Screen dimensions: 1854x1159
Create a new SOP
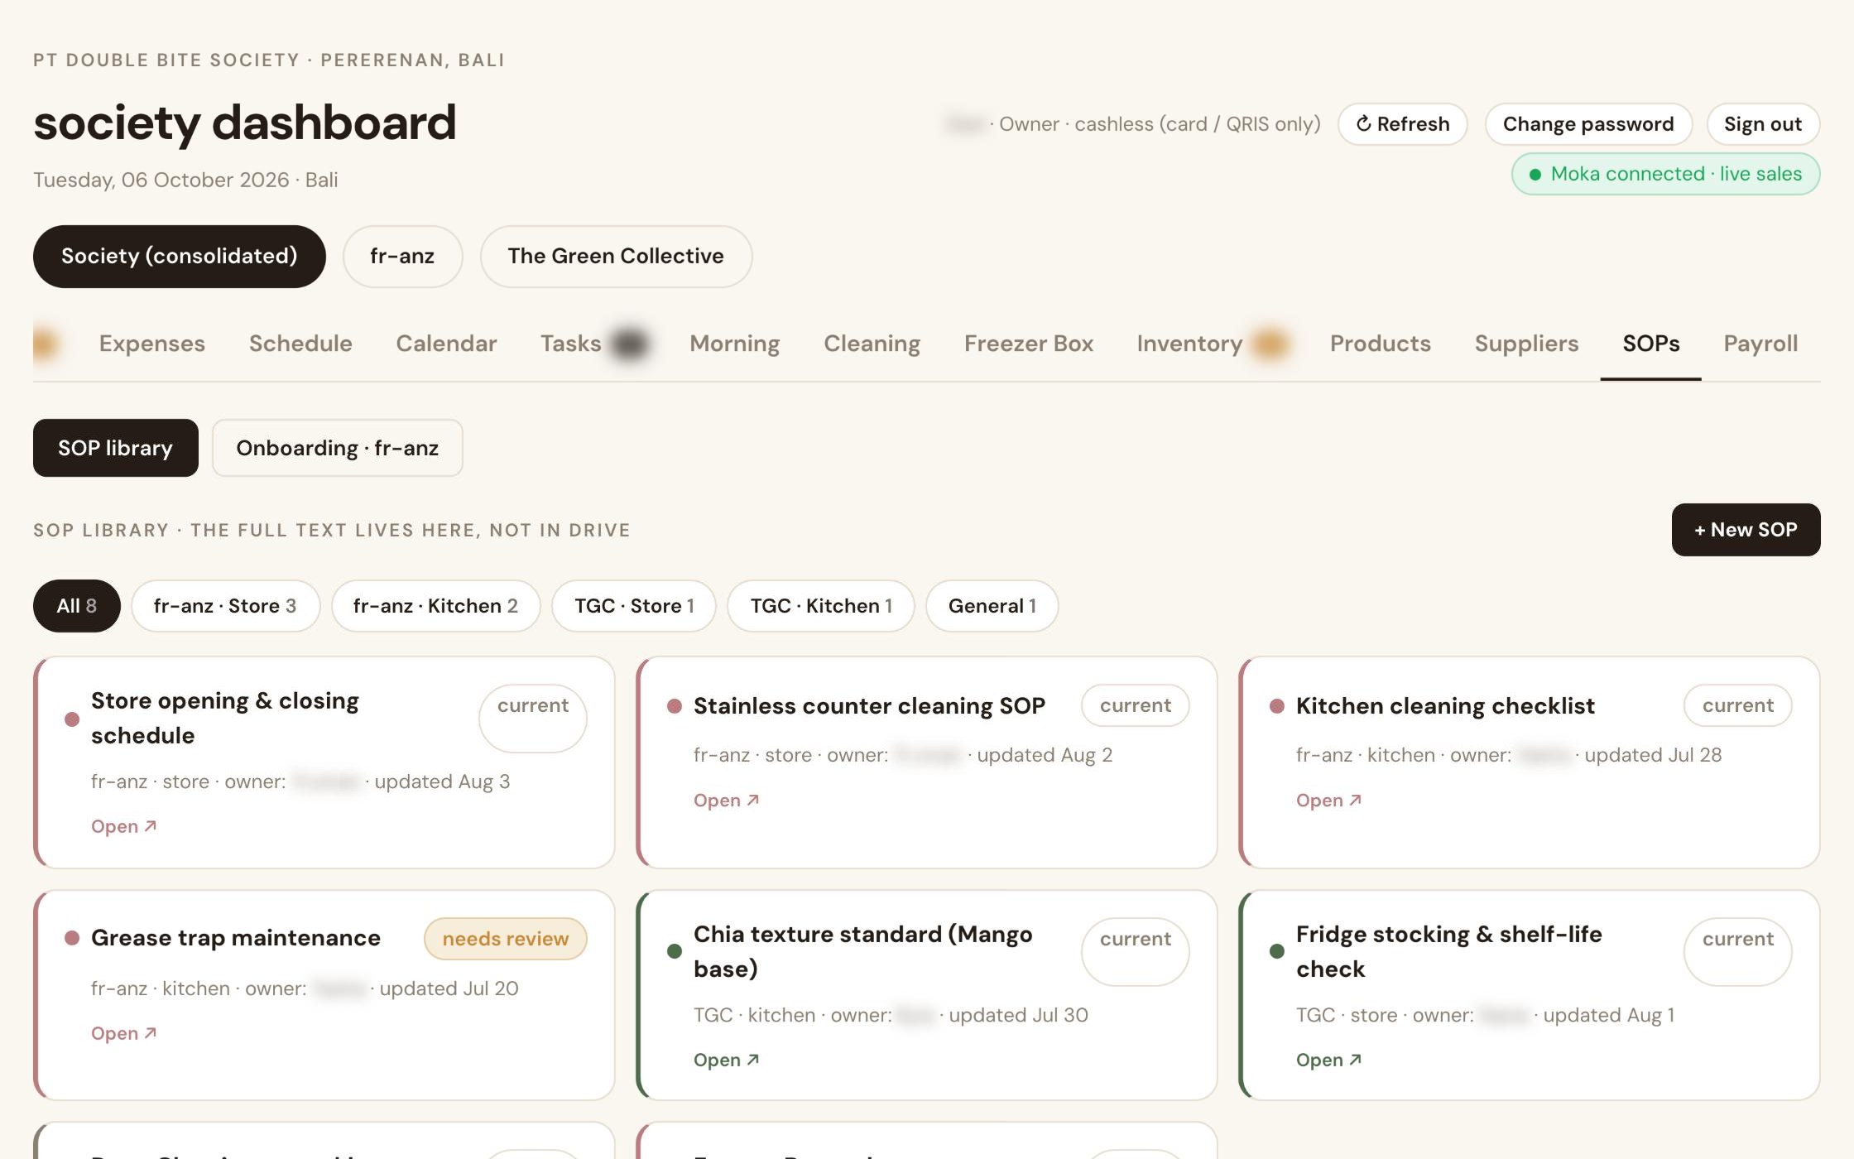(x=1746, y=530)
